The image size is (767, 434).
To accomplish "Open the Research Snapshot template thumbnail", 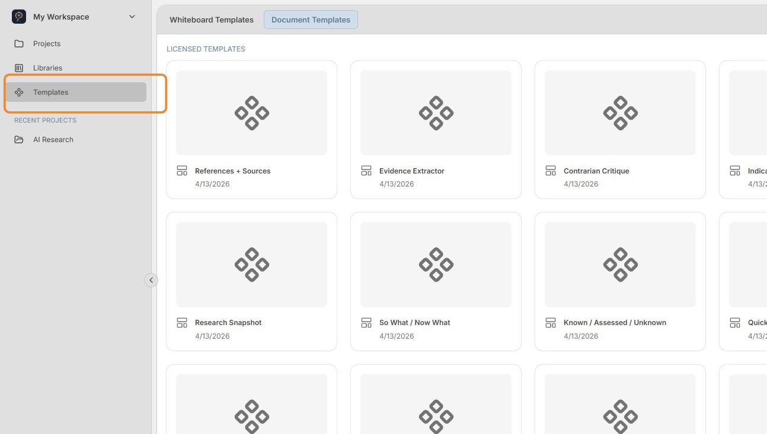I will (251, 265).
